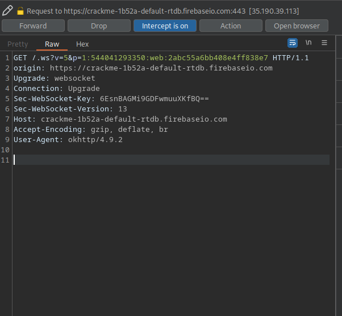
Task: Open the Action menu
Action: pyautogui.click(x=231, y=26)
